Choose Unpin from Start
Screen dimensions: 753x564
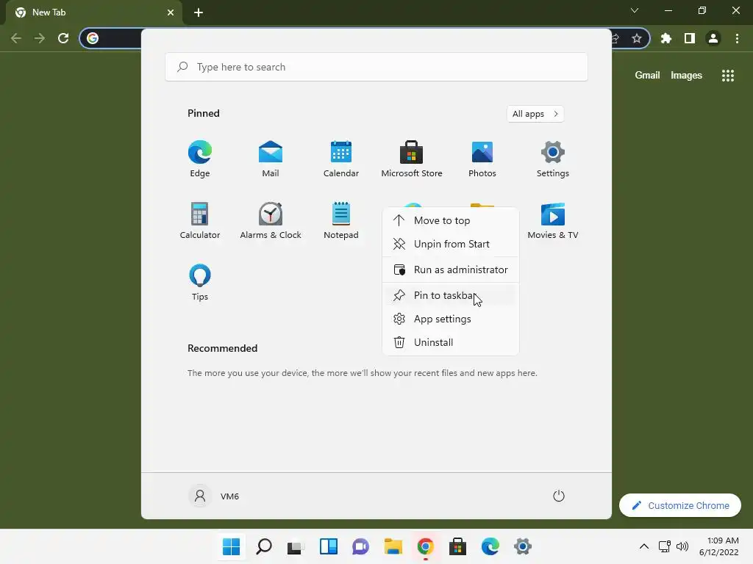451,244
